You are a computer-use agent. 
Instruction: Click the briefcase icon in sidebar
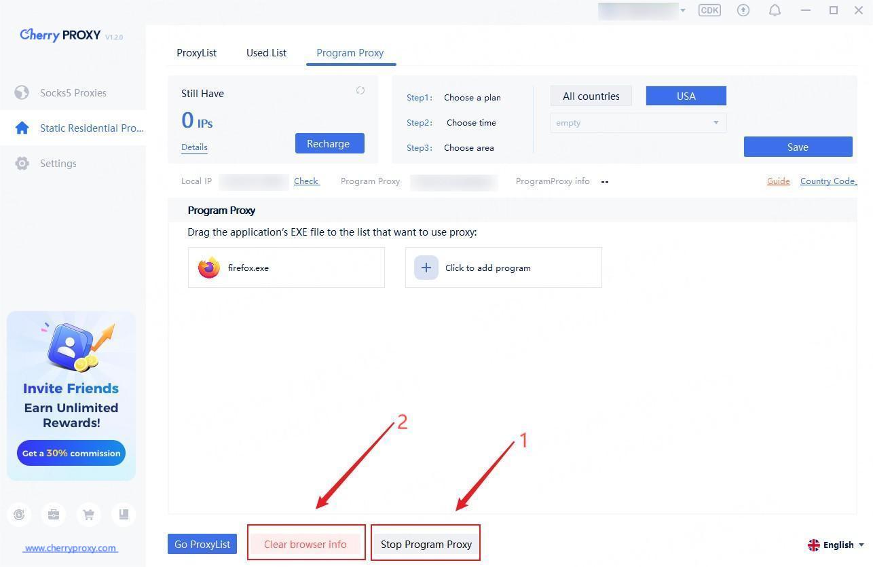[x=54, y=515]
